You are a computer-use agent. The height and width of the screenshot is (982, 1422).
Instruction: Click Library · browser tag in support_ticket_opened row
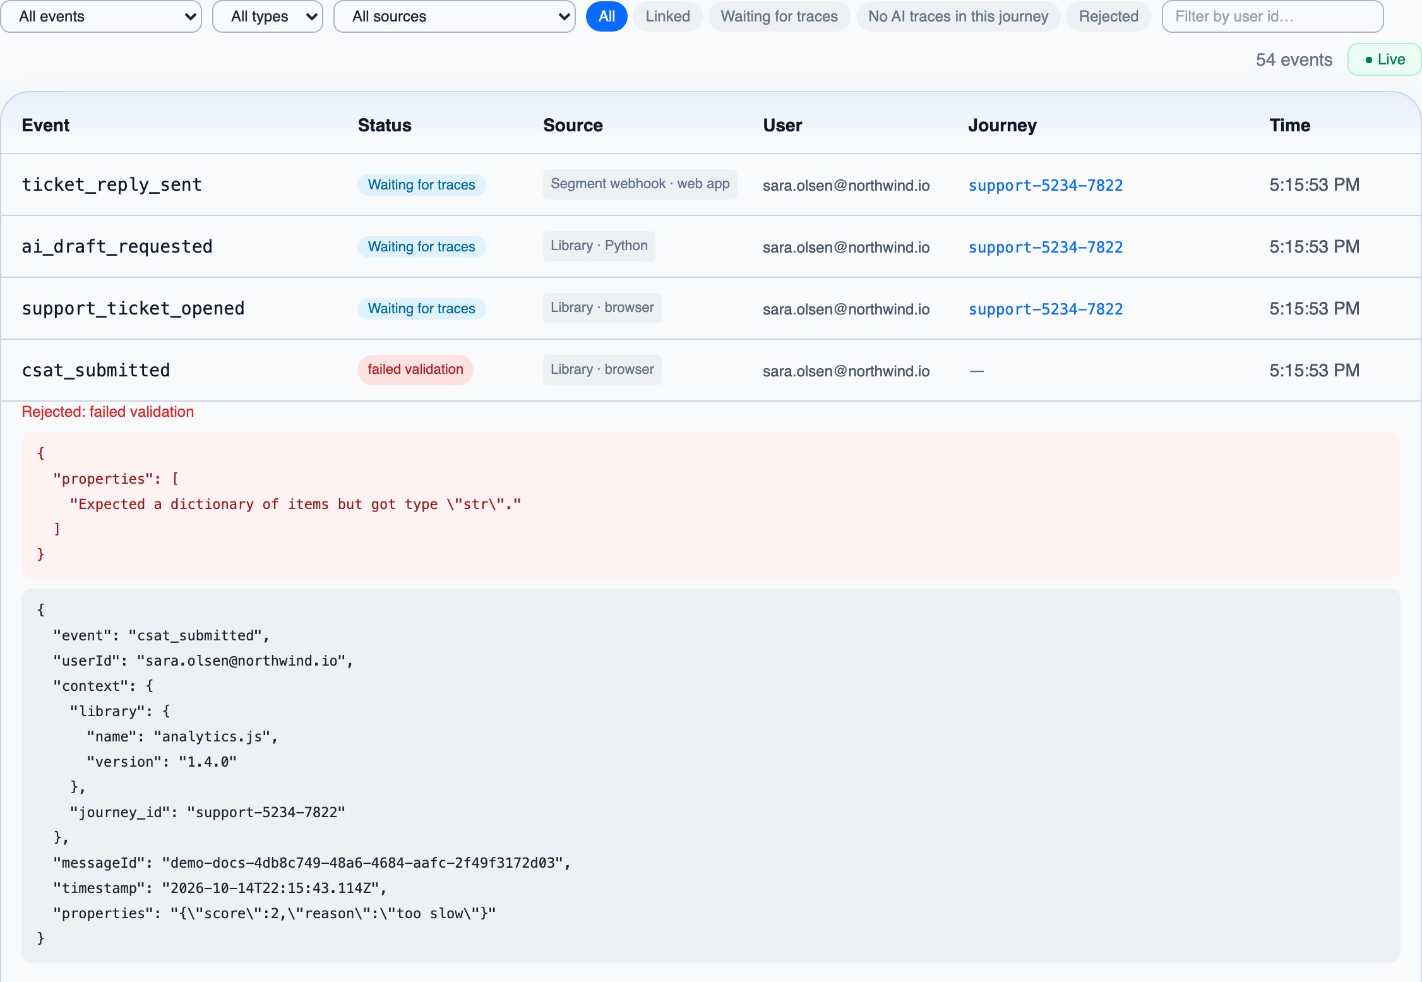click(602, 308)
